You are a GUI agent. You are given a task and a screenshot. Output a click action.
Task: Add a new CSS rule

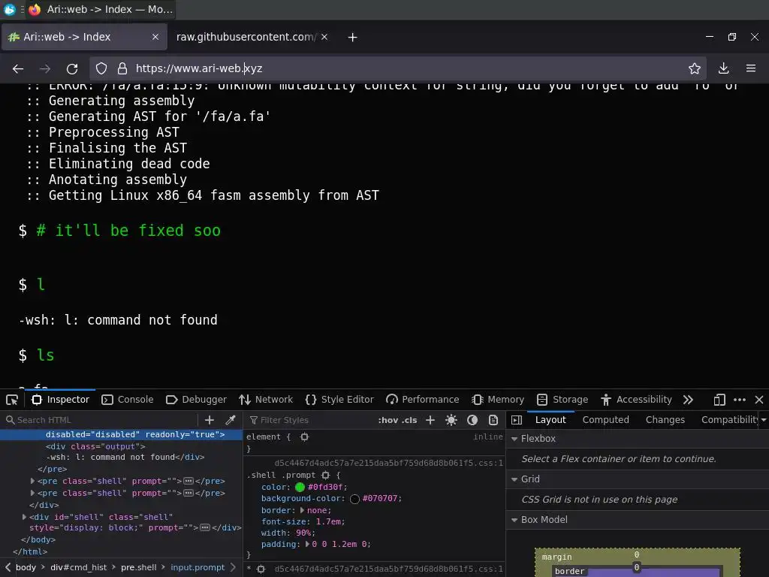[x=430, y=420]
